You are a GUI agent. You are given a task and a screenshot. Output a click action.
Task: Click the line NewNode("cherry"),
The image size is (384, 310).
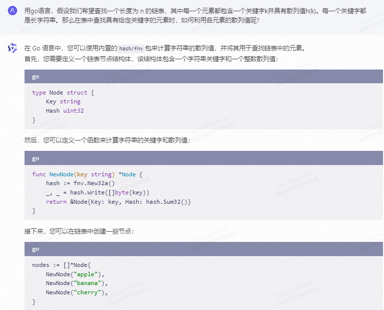click(x=77, y=292)
